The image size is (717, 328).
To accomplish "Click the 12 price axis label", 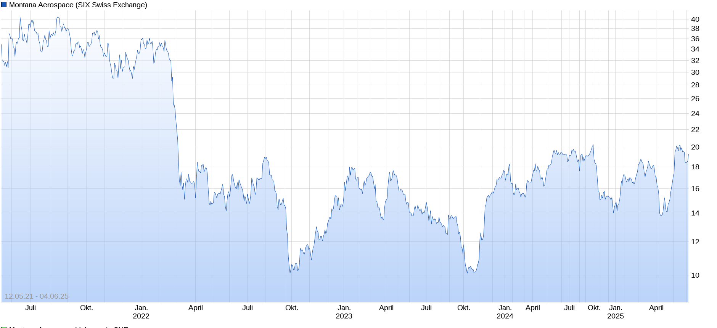I will tap(695, 242).
